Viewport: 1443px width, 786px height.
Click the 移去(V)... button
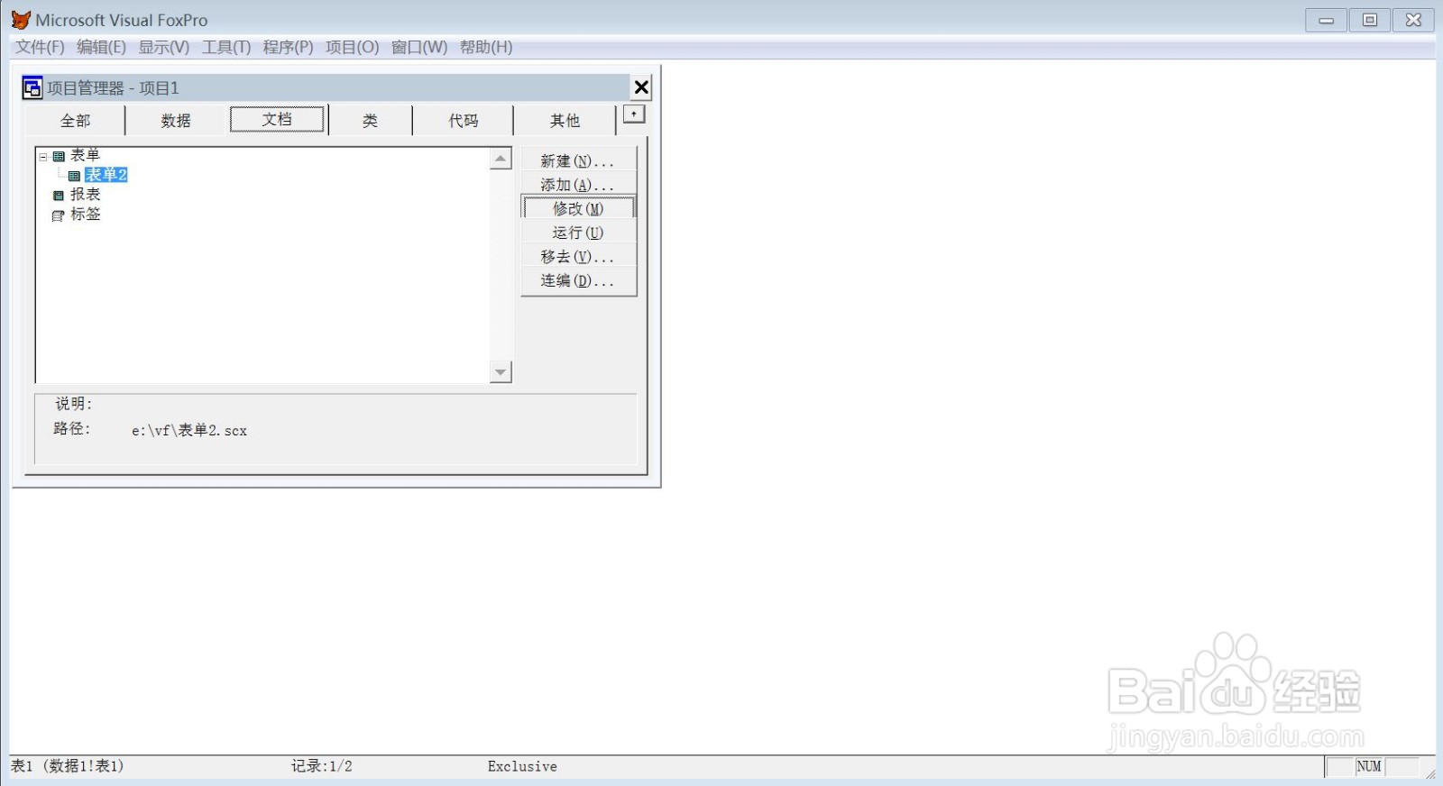coord(578,256)
